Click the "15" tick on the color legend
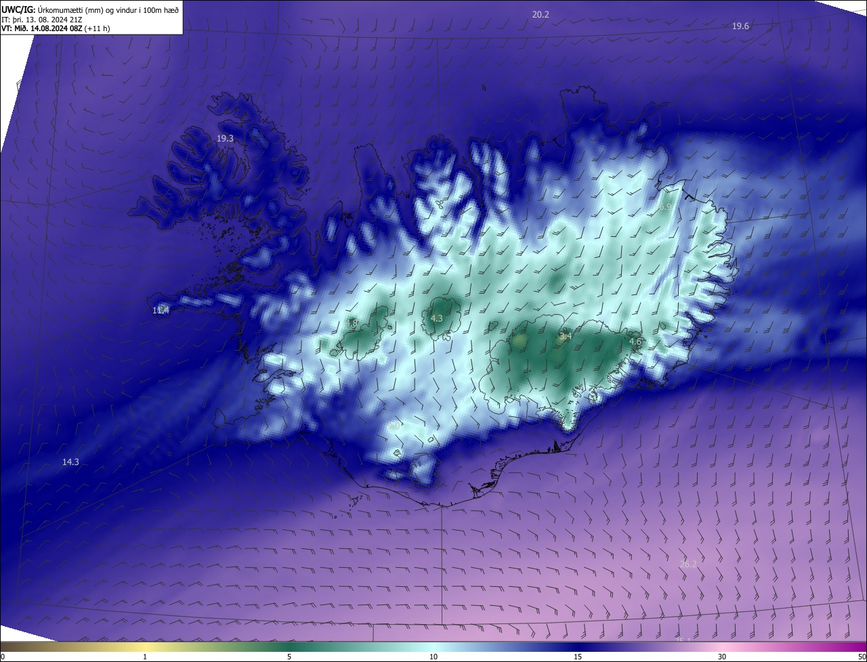867x662 pixels. tap(578, 657)
